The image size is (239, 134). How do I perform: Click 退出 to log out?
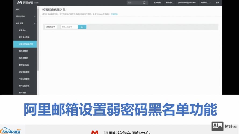(217, 3)
